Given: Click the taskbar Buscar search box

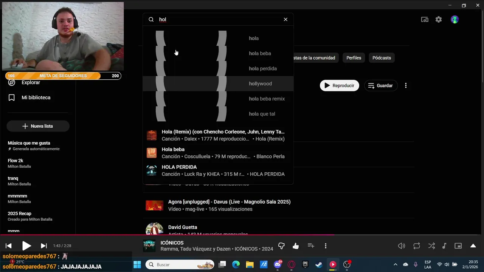Looking at the screenshot, I should [180, 264].
